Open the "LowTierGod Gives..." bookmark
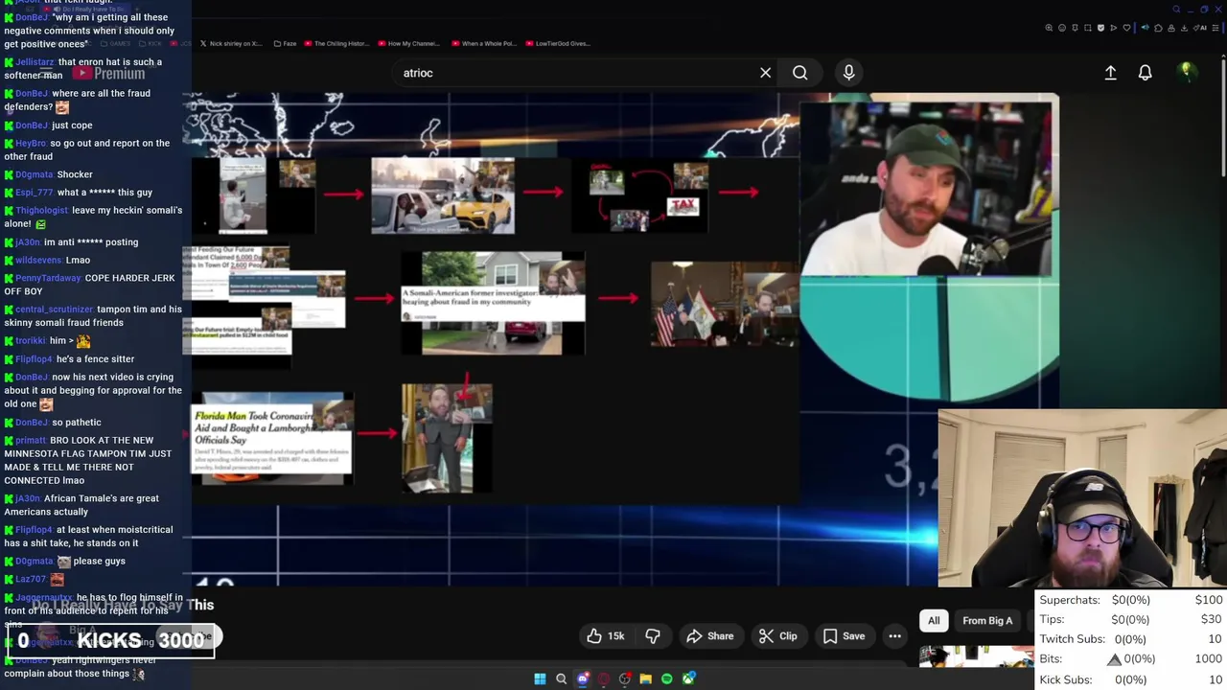 pyautogui.click(x=557, y=43)
